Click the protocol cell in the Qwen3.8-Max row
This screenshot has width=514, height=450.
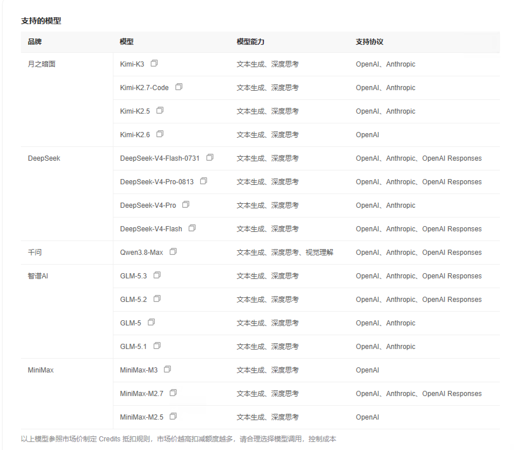(419, 253)
